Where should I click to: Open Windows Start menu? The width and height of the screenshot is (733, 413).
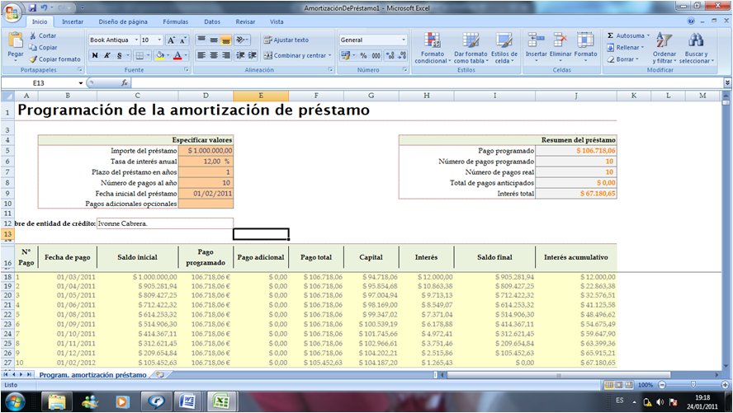pyautogui.click(x=15, y=401)
